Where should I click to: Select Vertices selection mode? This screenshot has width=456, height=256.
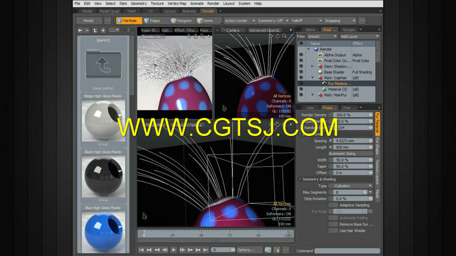pyautogui.click(x=129, y=20)
